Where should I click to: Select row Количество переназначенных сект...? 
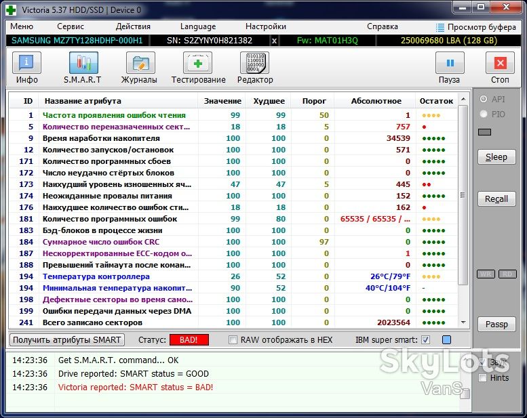click(233, 127)
